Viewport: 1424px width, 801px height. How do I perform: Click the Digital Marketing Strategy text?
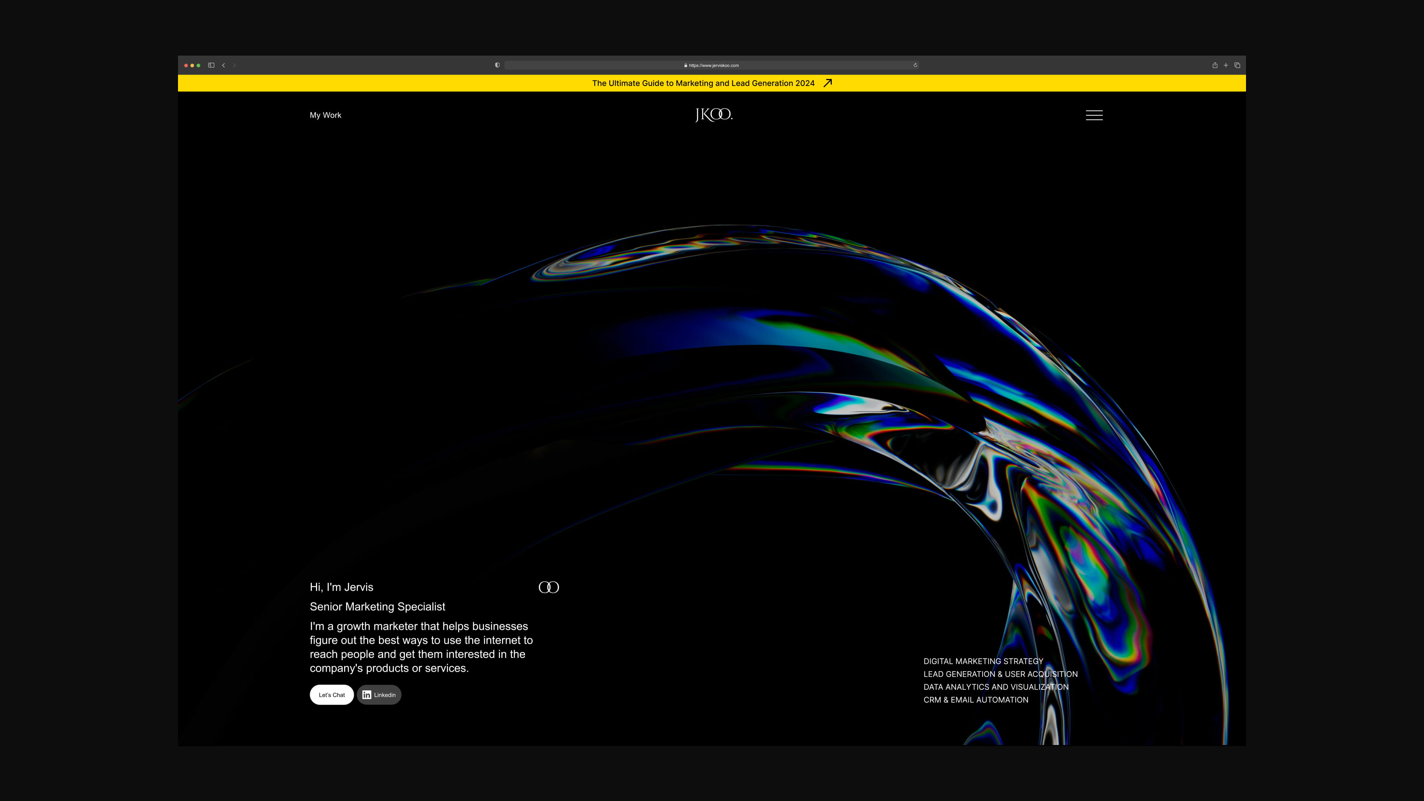(983, 661)
